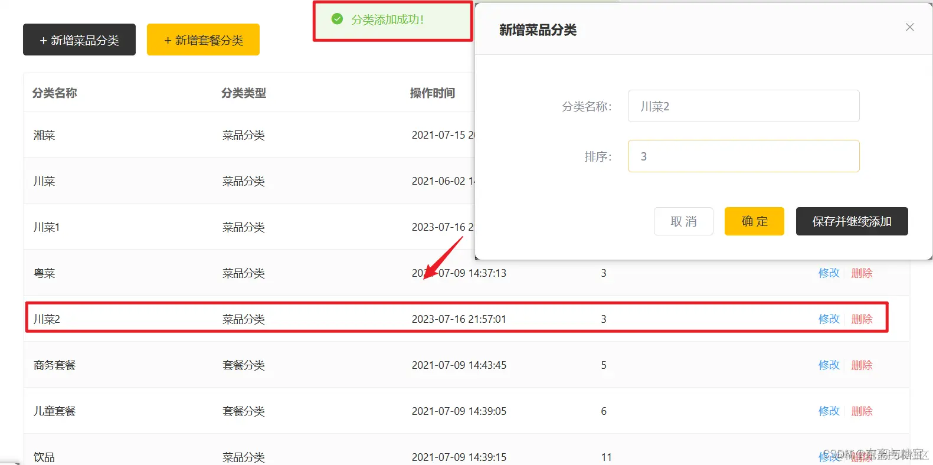The width and height of the screenshot is (933, 465).
Task: Select the 商务套餐 name cell
Action: [54, 365]
